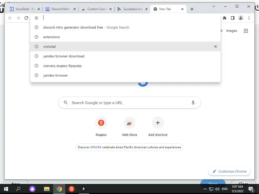Open the Яндекс shortcut

coord(101,127)
